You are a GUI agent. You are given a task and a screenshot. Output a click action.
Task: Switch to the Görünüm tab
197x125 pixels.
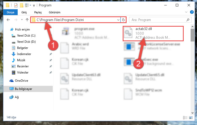coord(55,12)
